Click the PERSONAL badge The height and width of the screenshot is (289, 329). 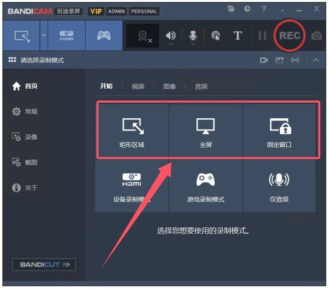pos(144,11)
